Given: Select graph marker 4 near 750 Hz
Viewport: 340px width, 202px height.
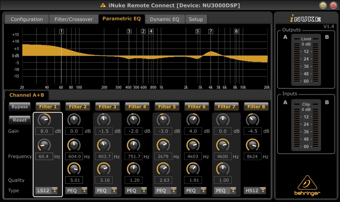Looking at the screenshot, I should (x=151, y=32).
